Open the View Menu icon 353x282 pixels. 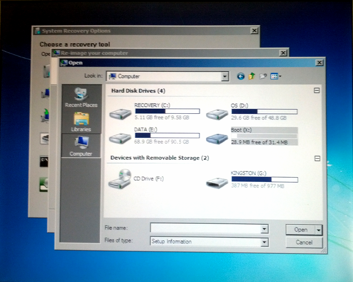point(276,76)
